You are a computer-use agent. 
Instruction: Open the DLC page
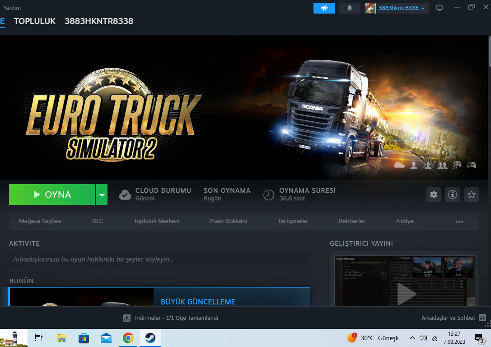click(98, 221)
